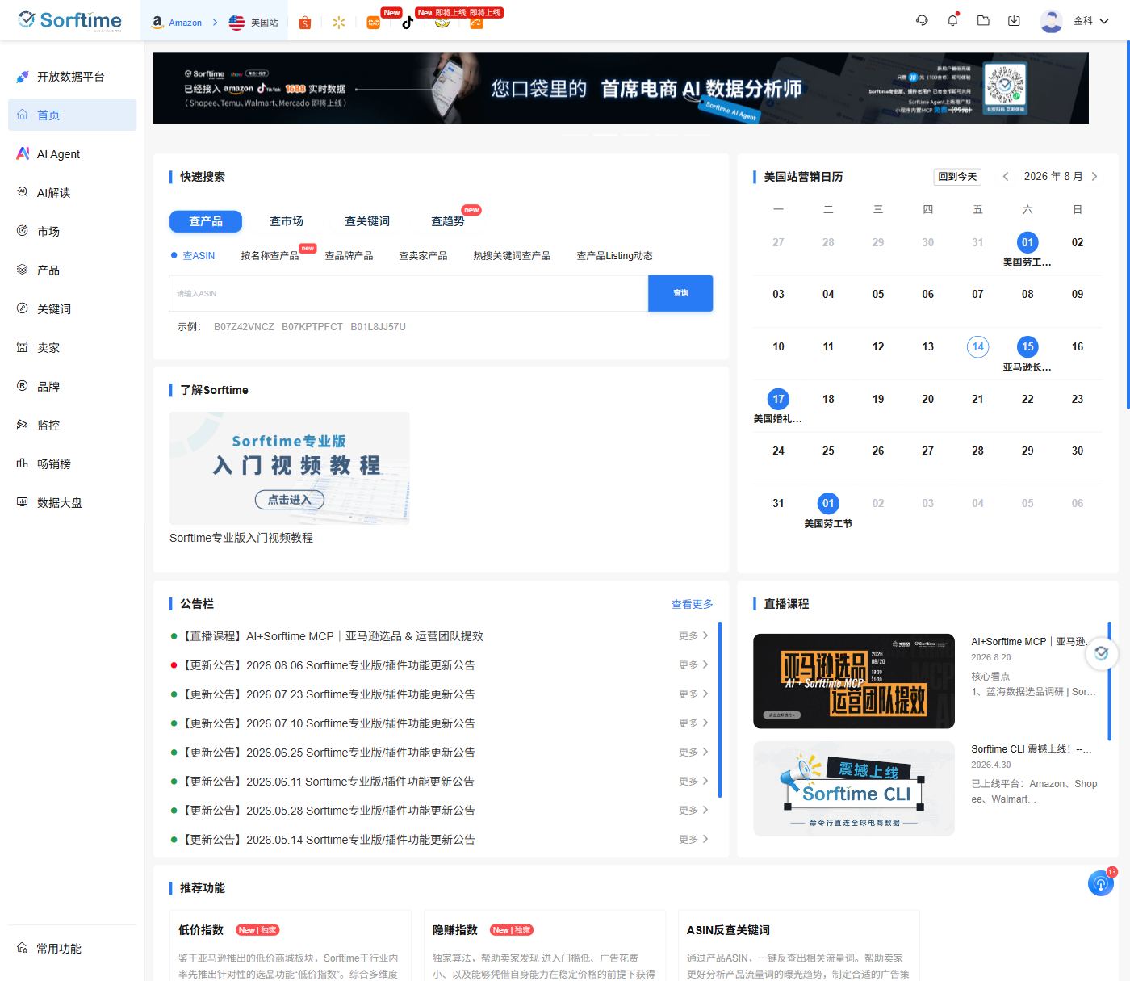Expand the 金科 account dropdown
Screen dimensions: 1130x981
1091,21
